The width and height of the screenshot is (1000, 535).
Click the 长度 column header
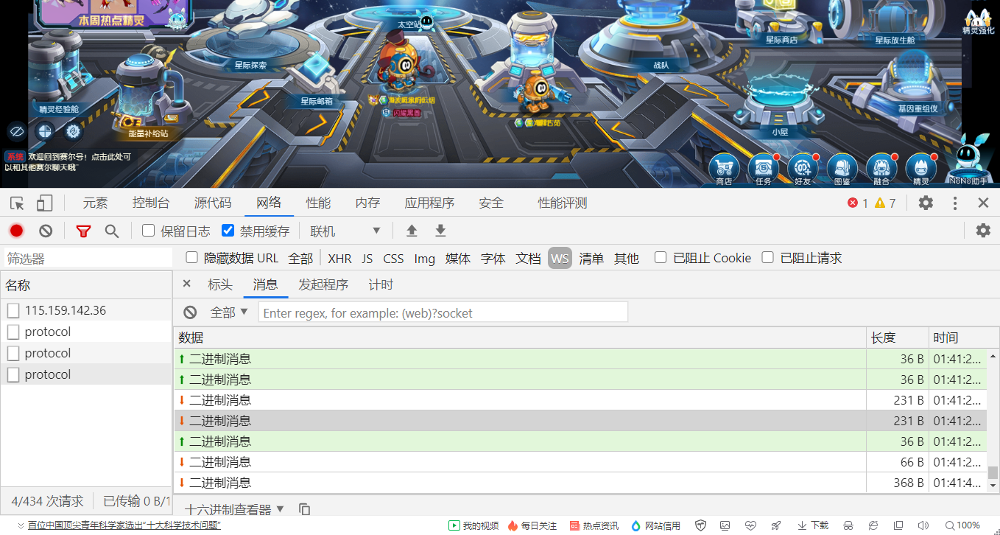(x=897, y=338)
